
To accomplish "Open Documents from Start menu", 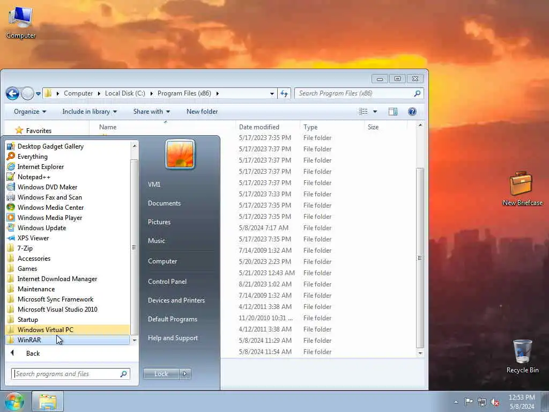I will coord(164,203).
